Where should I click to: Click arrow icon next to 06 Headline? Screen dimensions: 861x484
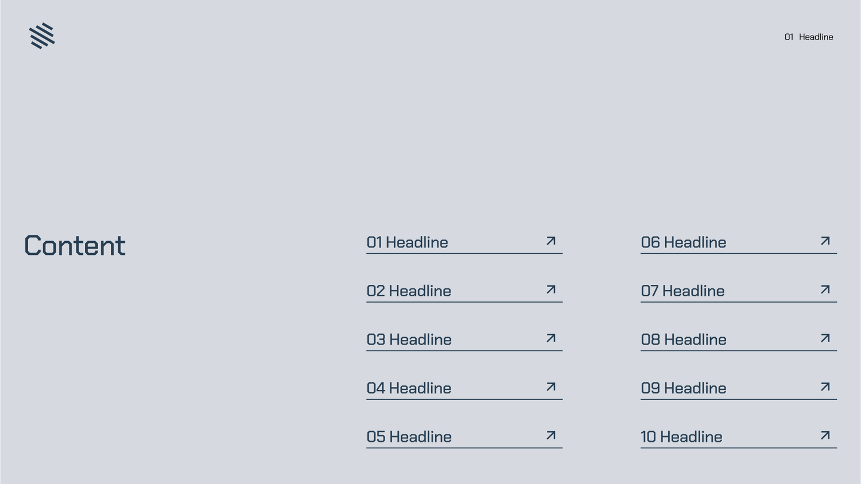(x=825, y=241)
